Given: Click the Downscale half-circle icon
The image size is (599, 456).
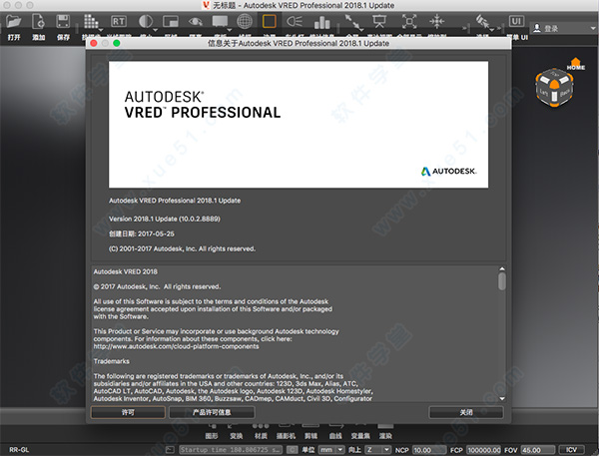Looking at the screenshot, I should point(145,21).
